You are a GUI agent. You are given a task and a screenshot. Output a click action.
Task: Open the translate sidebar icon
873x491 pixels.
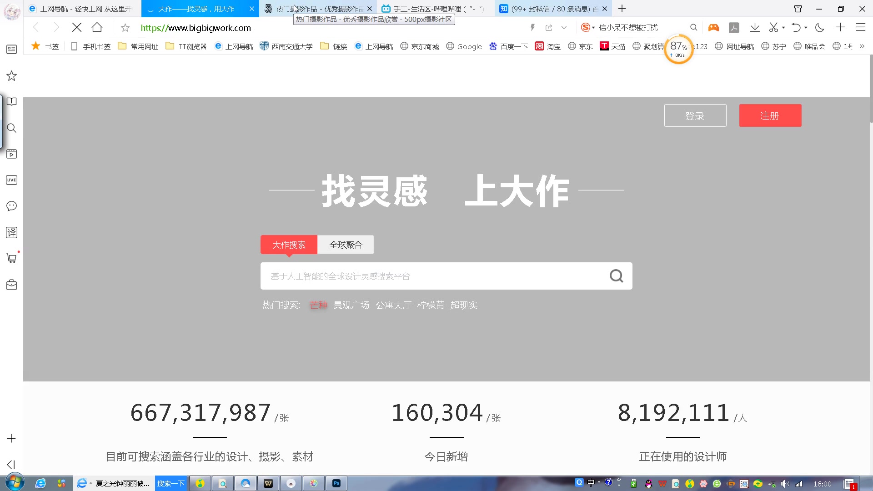(x=11, y=232)
